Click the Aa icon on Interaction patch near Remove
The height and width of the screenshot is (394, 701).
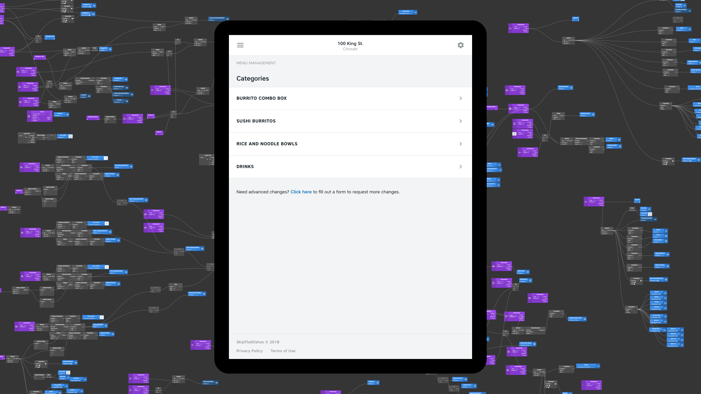tap(510, 28)
